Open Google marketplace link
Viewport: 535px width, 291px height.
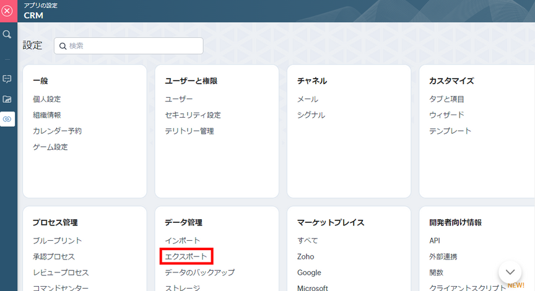(x=309, y=272)
